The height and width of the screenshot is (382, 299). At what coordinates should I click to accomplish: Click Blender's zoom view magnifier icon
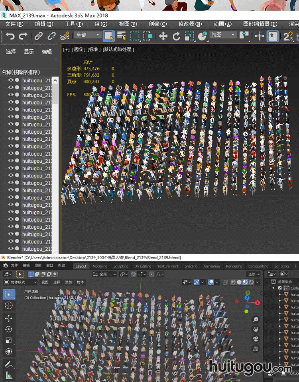(x=256, y=320)
